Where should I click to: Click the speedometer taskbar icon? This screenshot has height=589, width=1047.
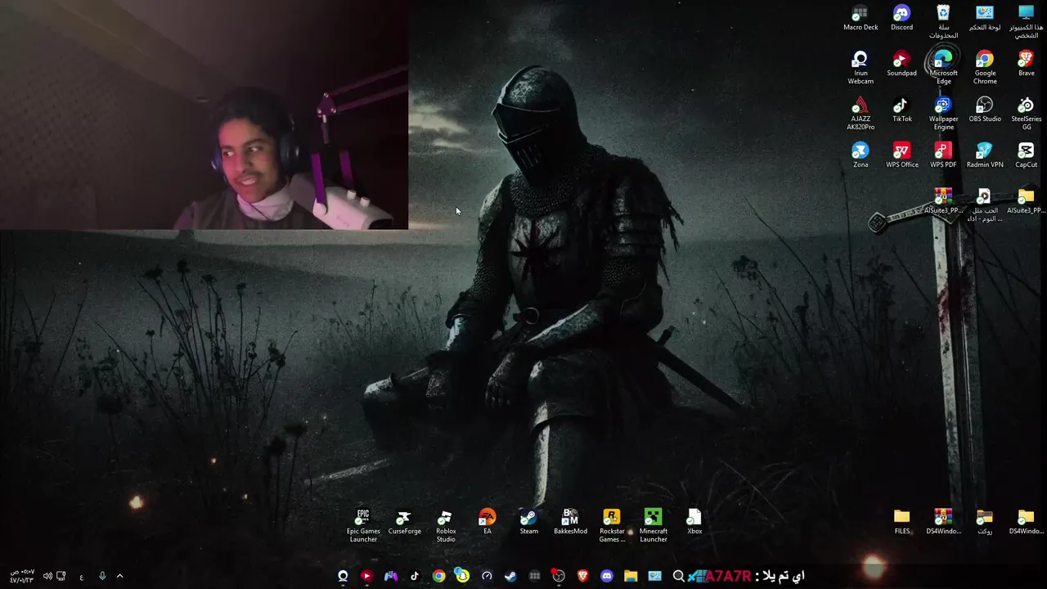pyautogui.click(x=487, y=576)
